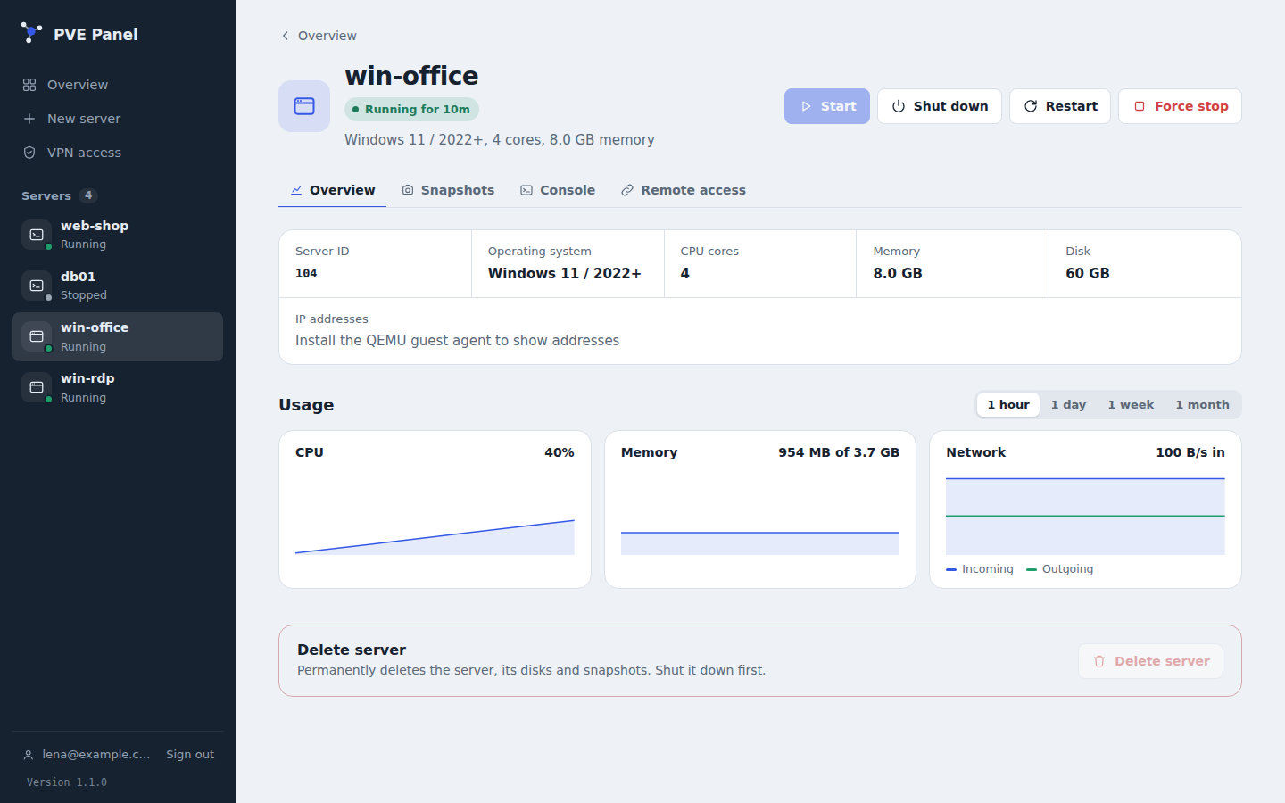Click the Start button
This screenshot has height=803, width=1285.
pos(827,106)
